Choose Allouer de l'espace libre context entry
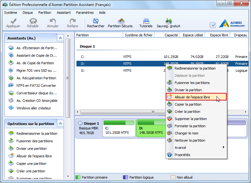Image resolution: width=251 pixels, height=183 pixels. [x=196, y=97]
